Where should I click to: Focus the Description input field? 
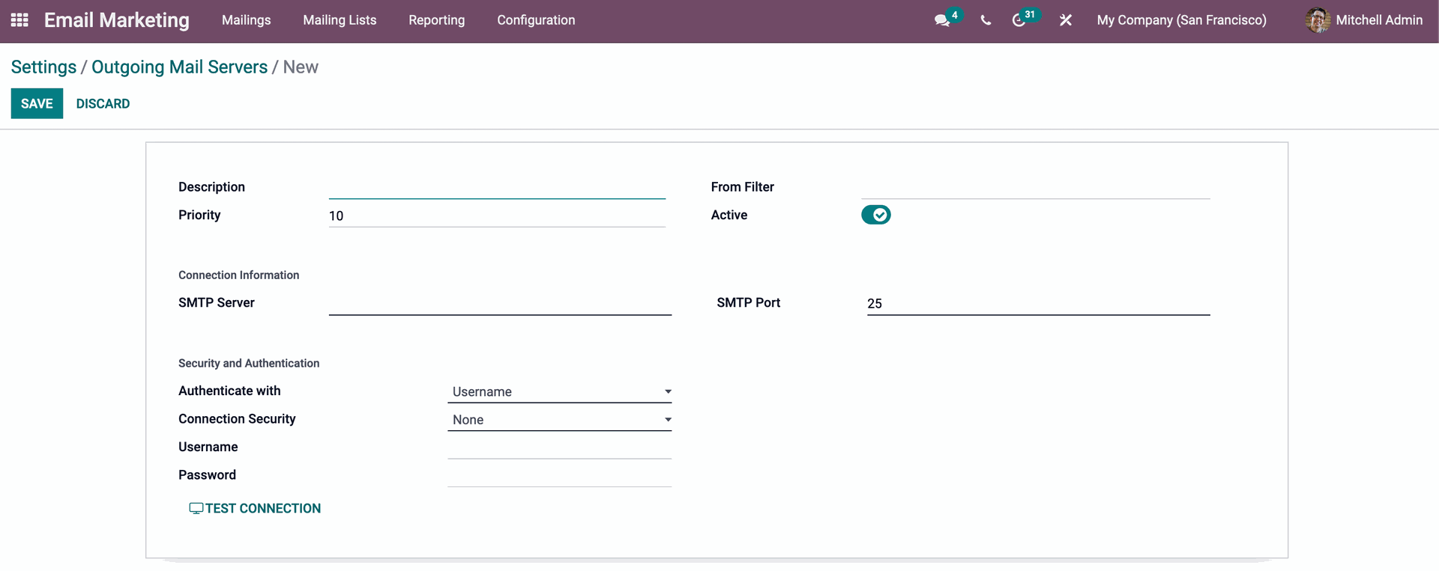497,188
